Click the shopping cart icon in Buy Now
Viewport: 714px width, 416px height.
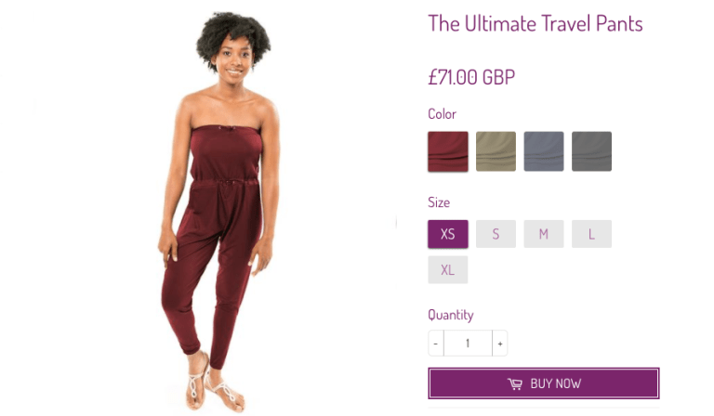[515, 384]
